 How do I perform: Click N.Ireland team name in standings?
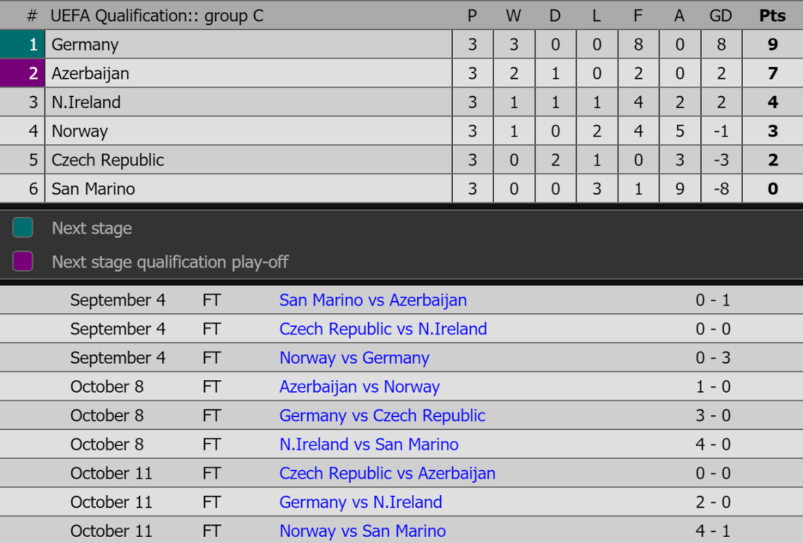point(86,103)
